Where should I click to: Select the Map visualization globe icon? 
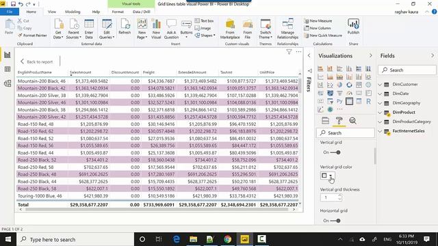tap(368, 85)
